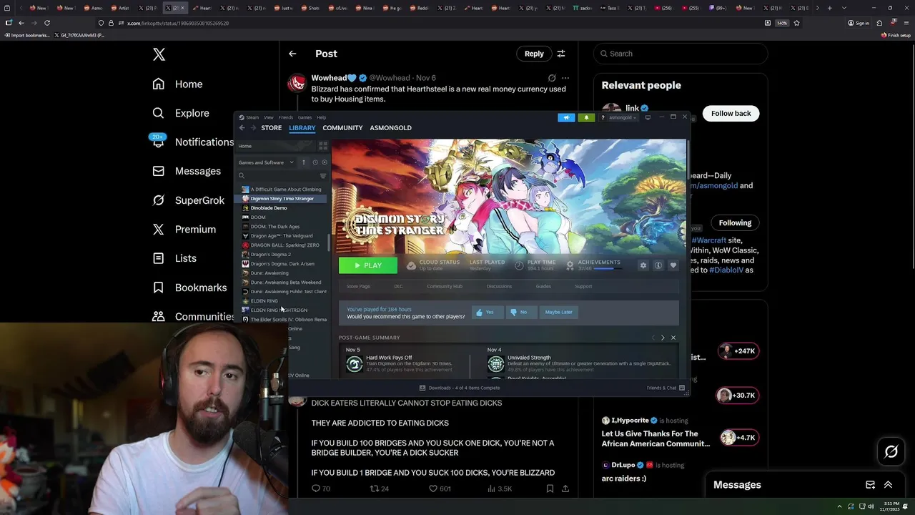Share the post using the share icon

565,489
